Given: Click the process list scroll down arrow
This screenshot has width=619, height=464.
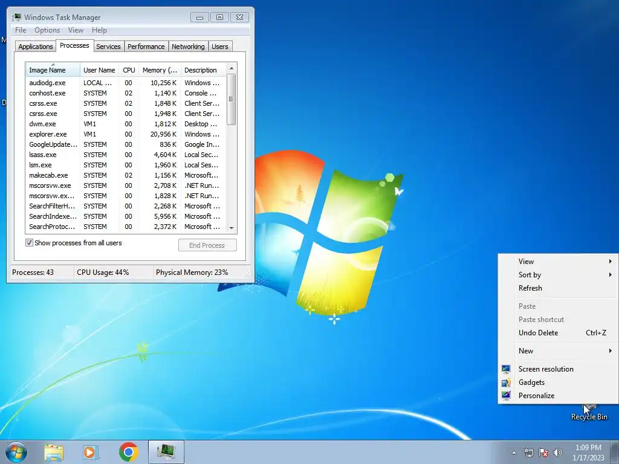Looking at the screenshot, I should (232, 228).
